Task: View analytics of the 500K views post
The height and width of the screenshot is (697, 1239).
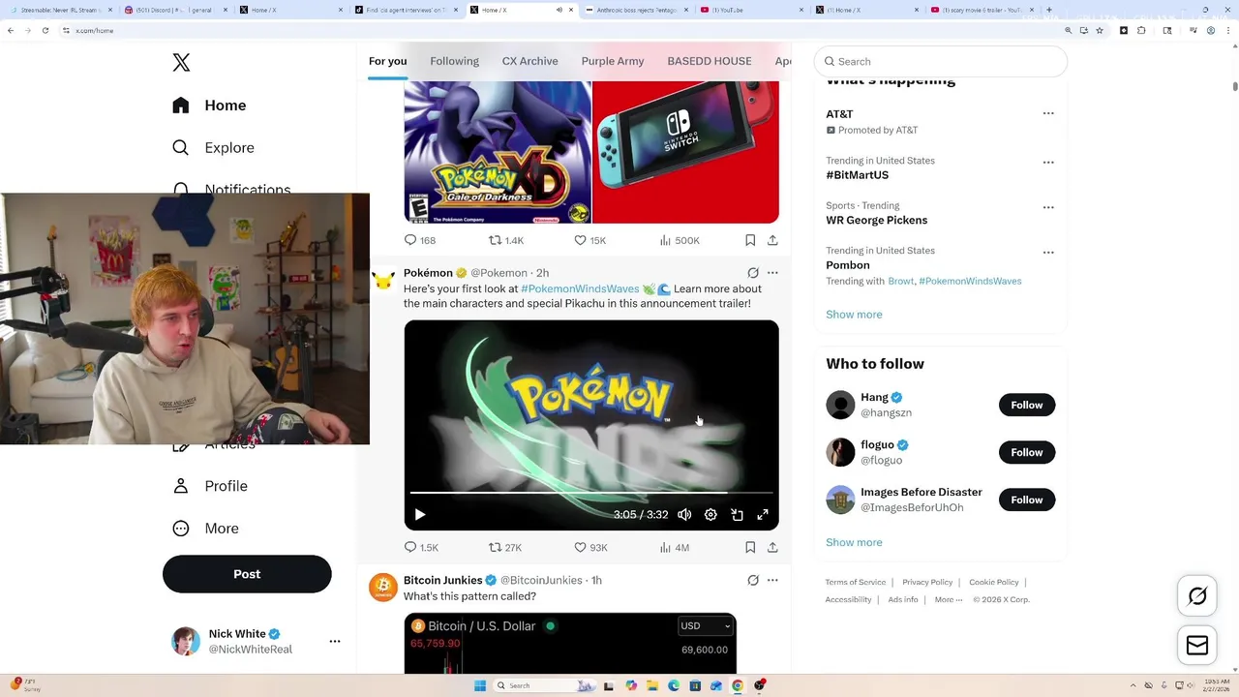Action: pyautogui.click(x=680, y=240)
